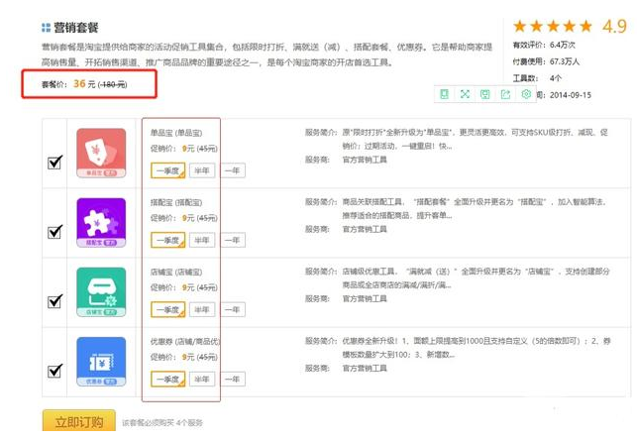Click 单品宝 promo price 9元 (45元)
The image size is (637, 441).
(184, 149)
